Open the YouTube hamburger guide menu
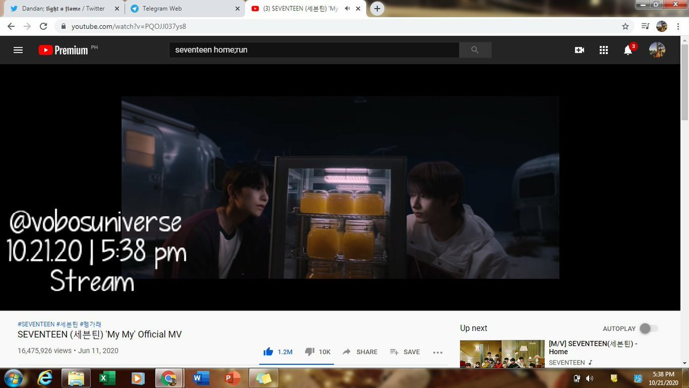Viewport: 689px width, 388px height. tap(18, 50)
